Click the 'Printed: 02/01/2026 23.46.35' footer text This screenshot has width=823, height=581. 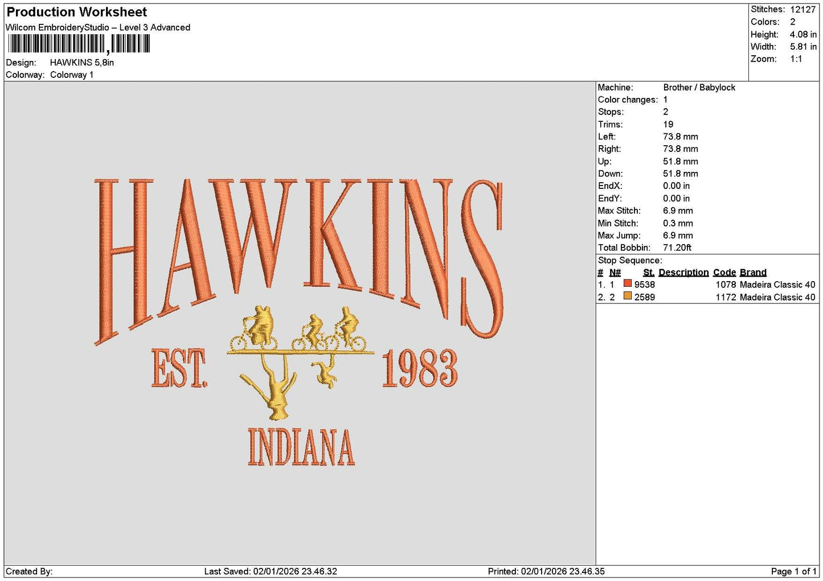coord(546,571)
